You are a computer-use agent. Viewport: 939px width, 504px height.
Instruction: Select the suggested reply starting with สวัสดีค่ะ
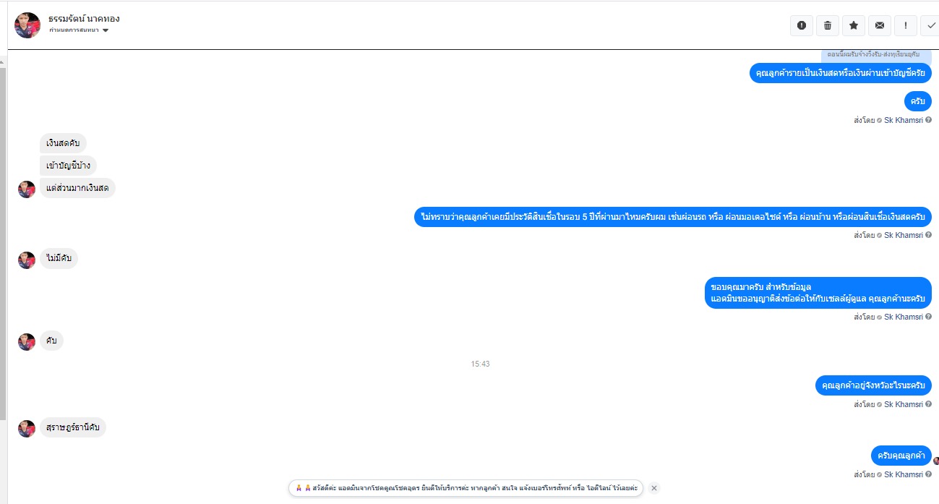[466, 488]
